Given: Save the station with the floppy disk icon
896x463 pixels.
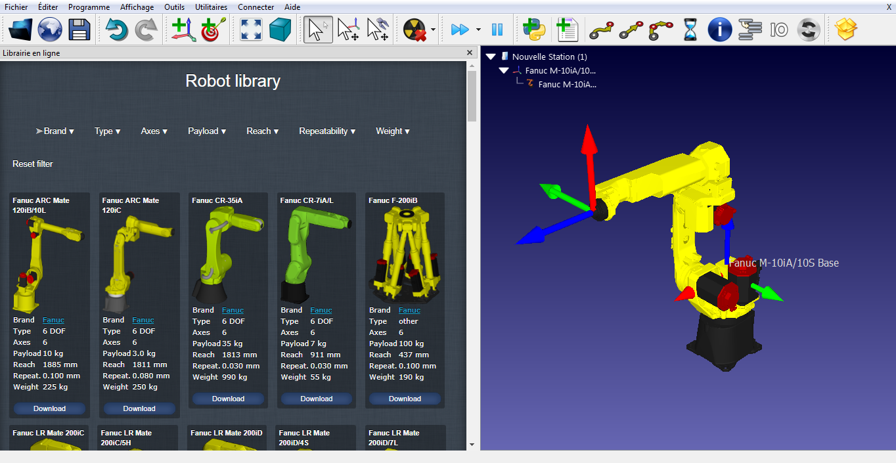Looking at the screenshot, I should click(x=79, y=30).
